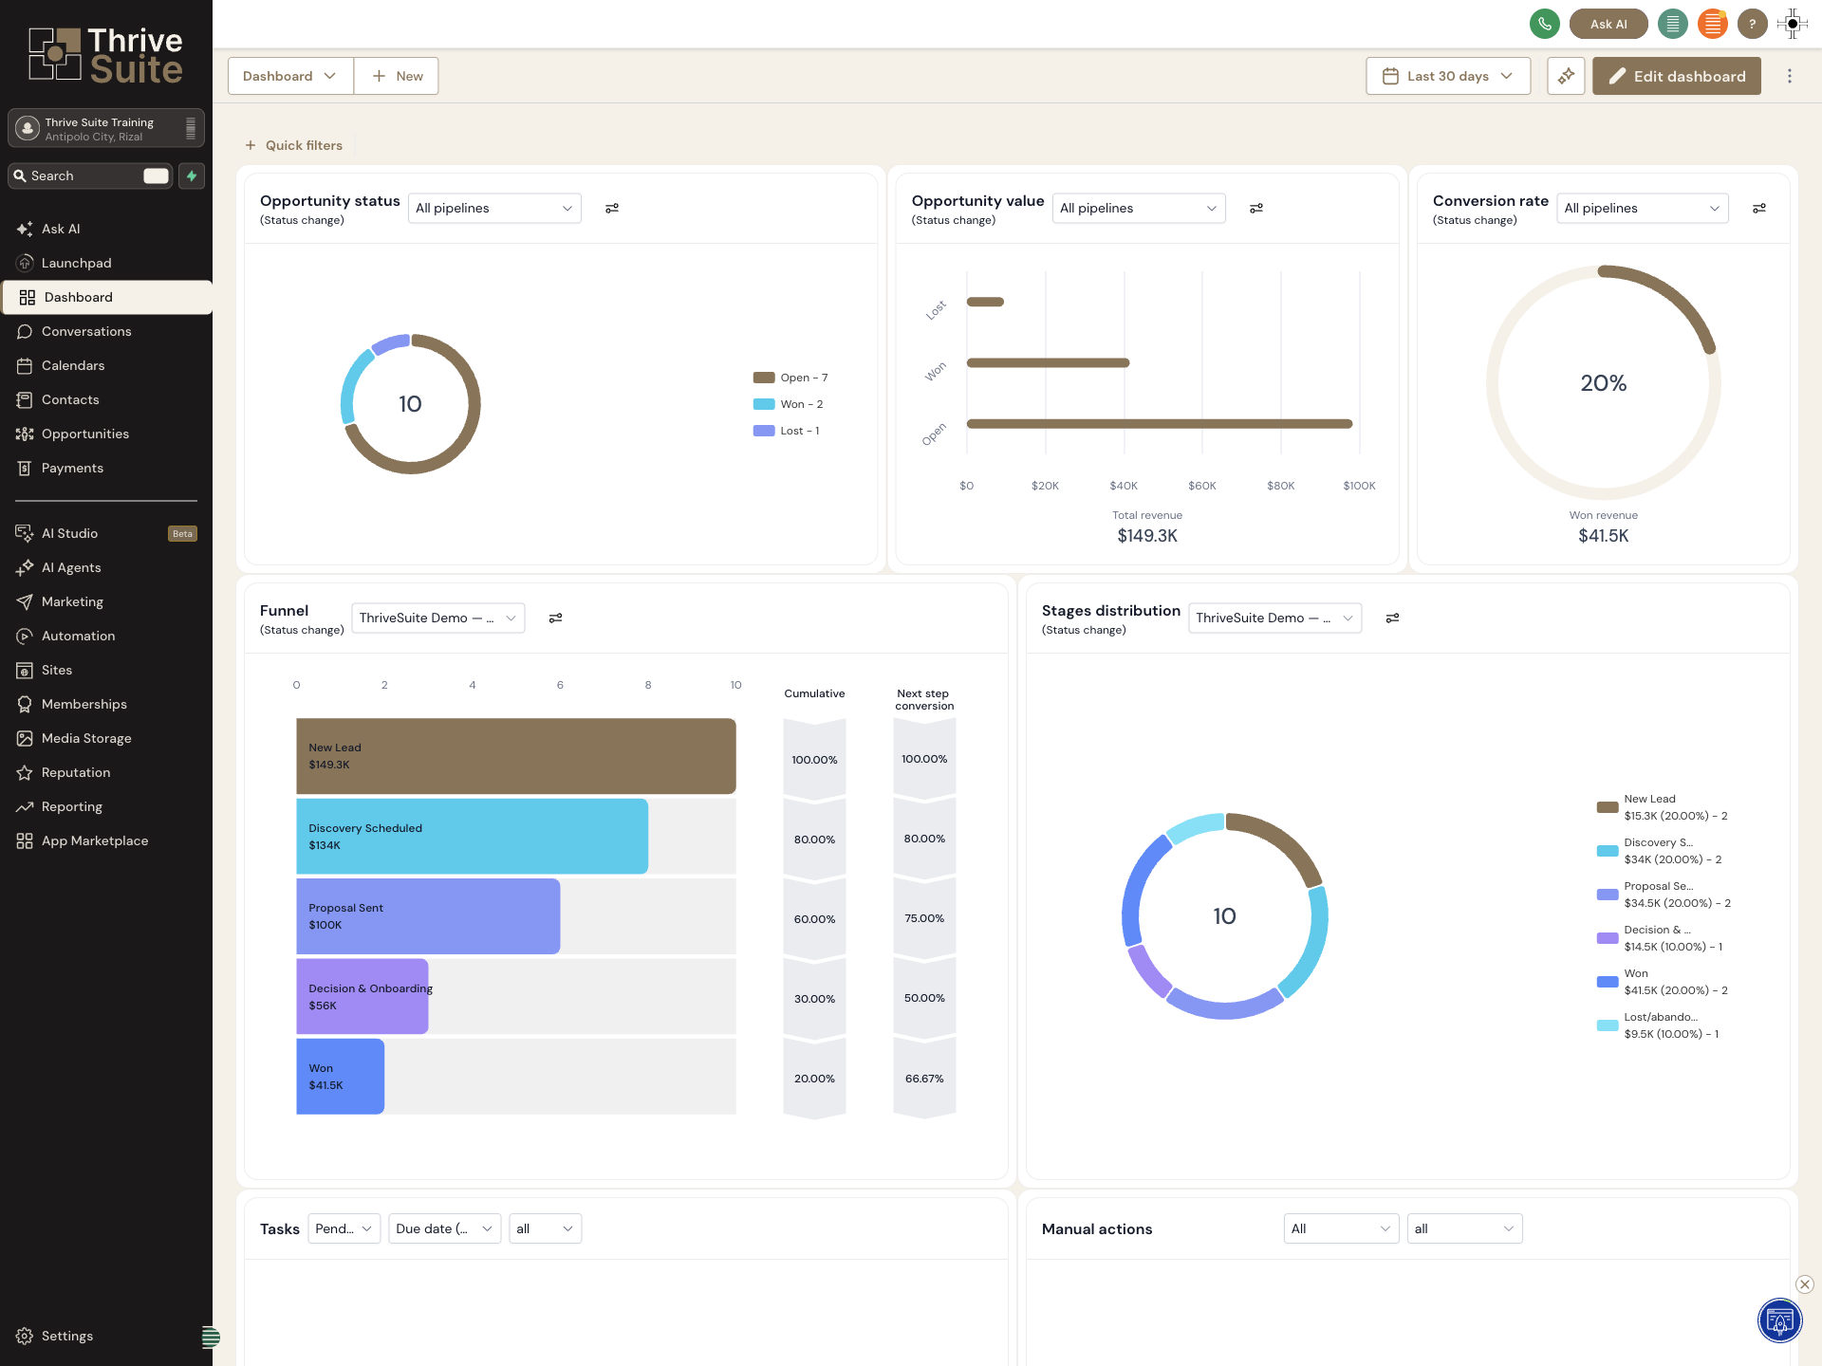
Task: Open Conversion rate filter settings icon
Action: (x=1759, y=209)
